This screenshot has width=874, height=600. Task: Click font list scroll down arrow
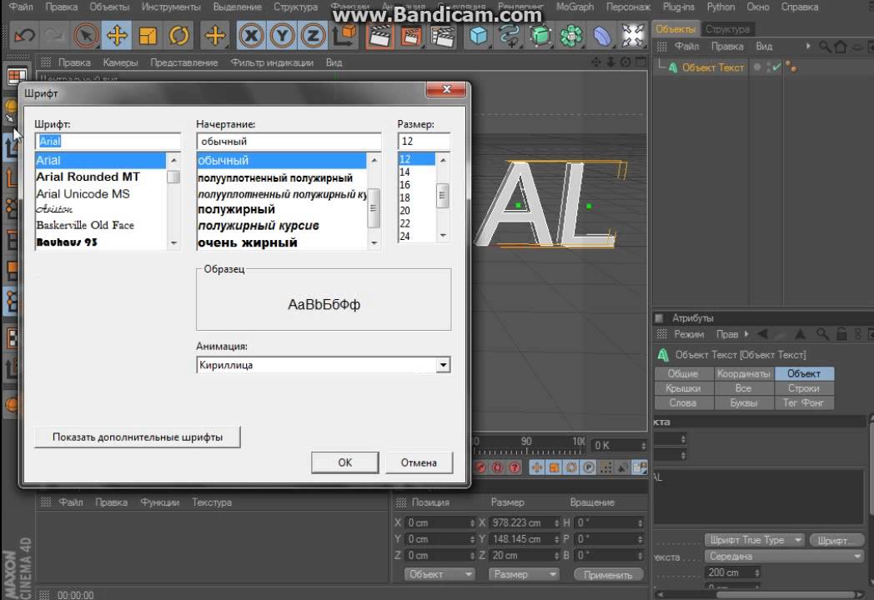[174, 242]
